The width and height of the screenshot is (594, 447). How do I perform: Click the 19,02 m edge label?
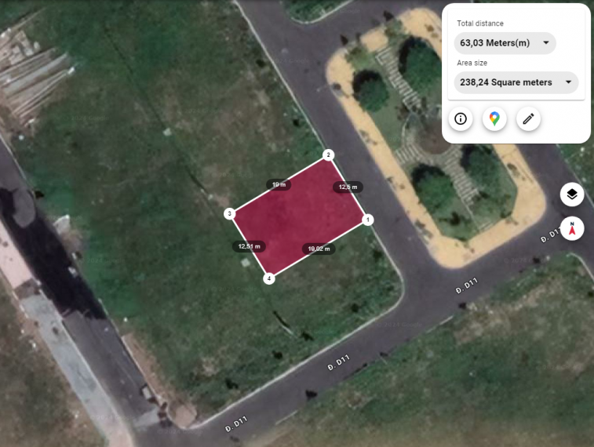click(319, 249)
